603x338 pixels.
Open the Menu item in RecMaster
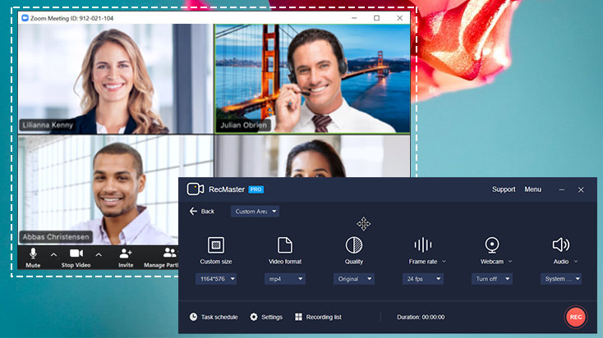coord(532,190)
